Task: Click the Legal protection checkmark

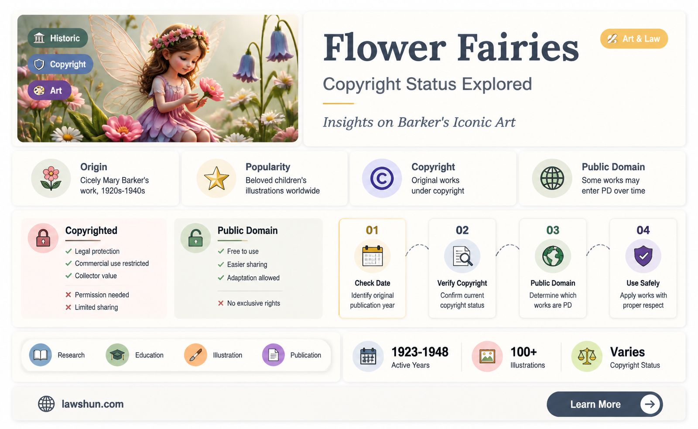Action: (x=68, y=251)
